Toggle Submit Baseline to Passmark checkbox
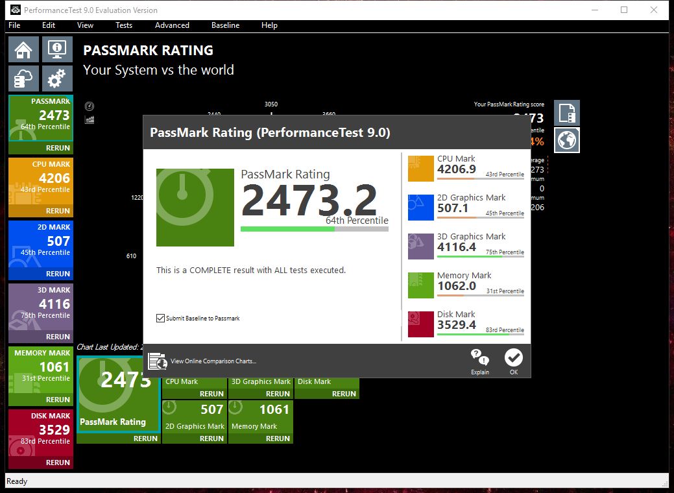The image size is (674, 493). click(x=160, y=318)
